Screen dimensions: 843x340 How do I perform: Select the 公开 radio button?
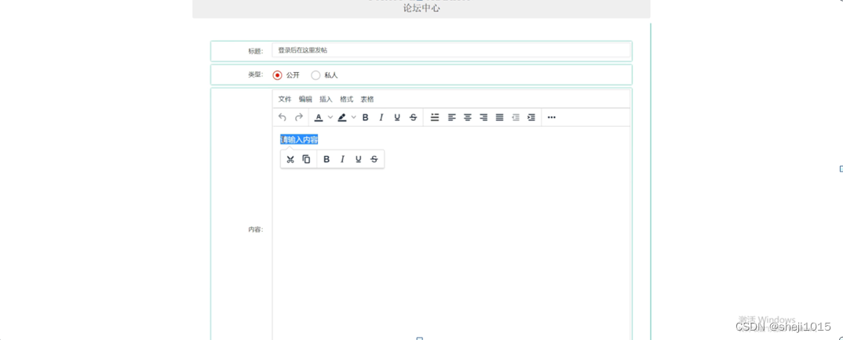(x=277, y=75)
